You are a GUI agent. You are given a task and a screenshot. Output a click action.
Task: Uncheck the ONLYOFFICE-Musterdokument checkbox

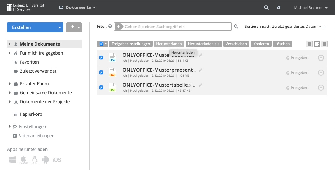[x=101, y=57]
